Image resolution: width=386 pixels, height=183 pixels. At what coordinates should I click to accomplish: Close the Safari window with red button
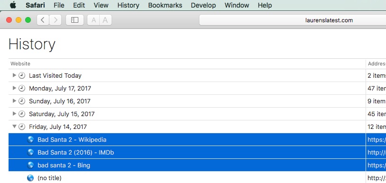coord(9,20)
